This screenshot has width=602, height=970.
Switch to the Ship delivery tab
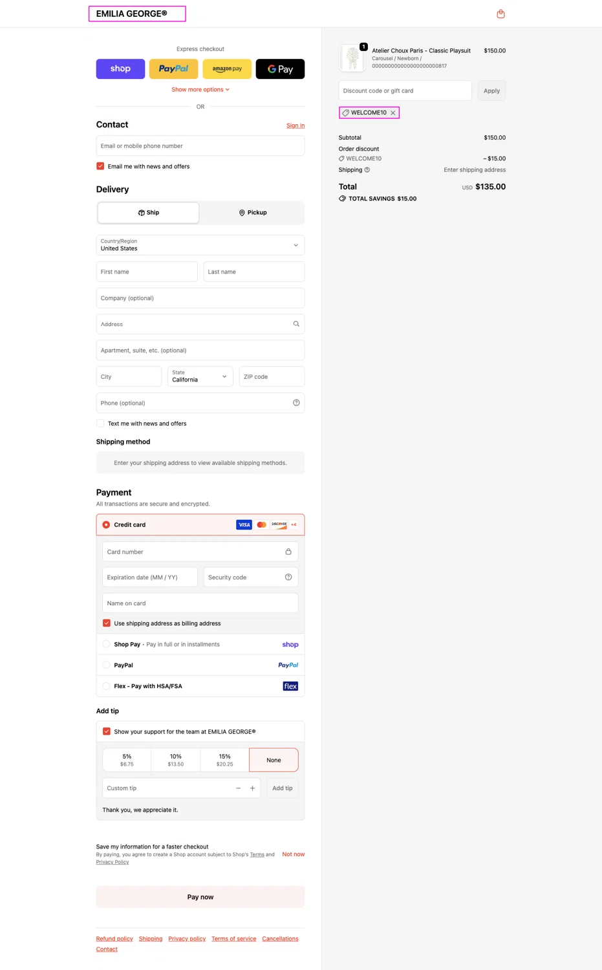pyautogui.click(x=148, y=213)
